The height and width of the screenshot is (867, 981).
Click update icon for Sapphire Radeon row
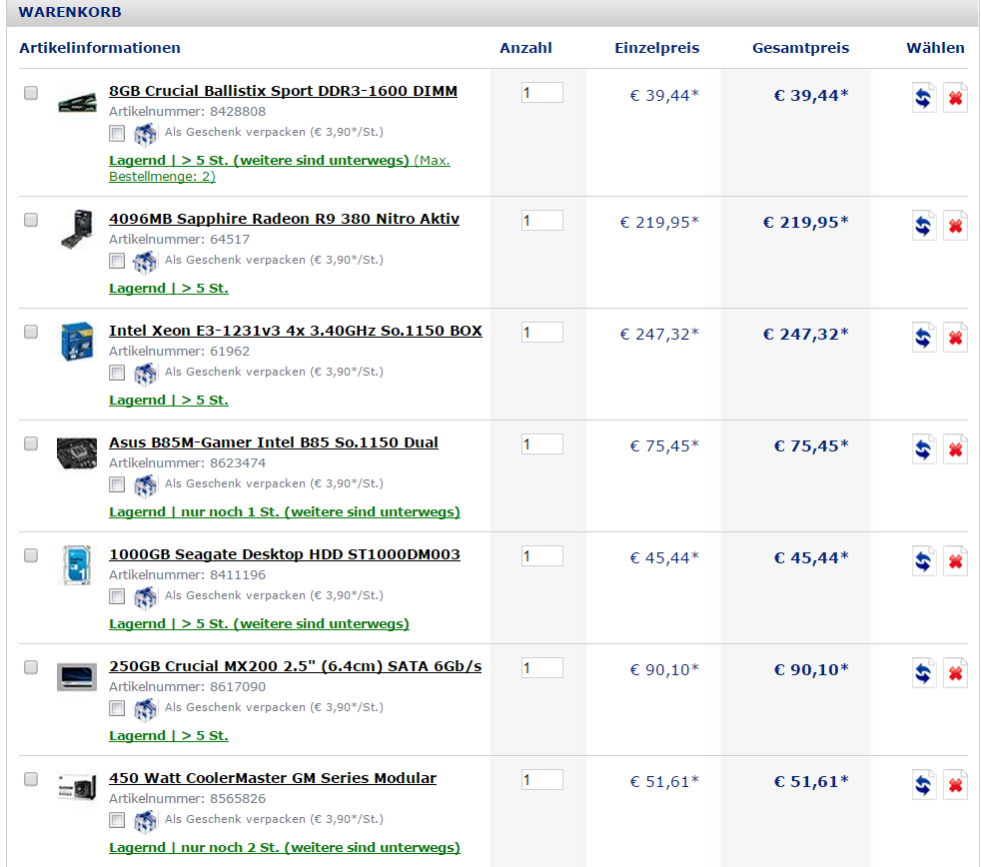pos(923,225)
